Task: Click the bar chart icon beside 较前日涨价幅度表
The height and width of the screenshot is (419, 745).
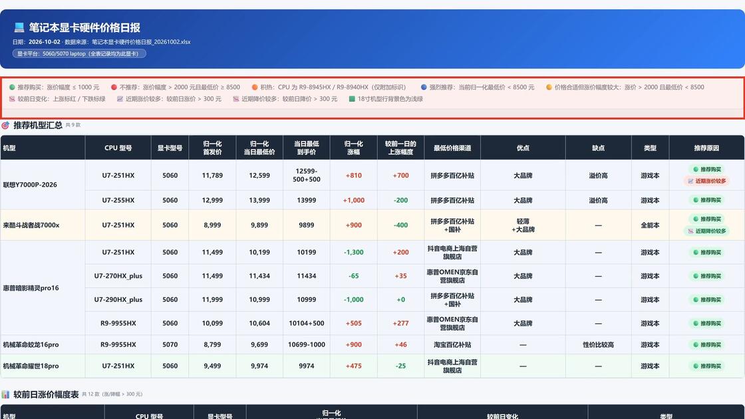Action: pos(5,394)
